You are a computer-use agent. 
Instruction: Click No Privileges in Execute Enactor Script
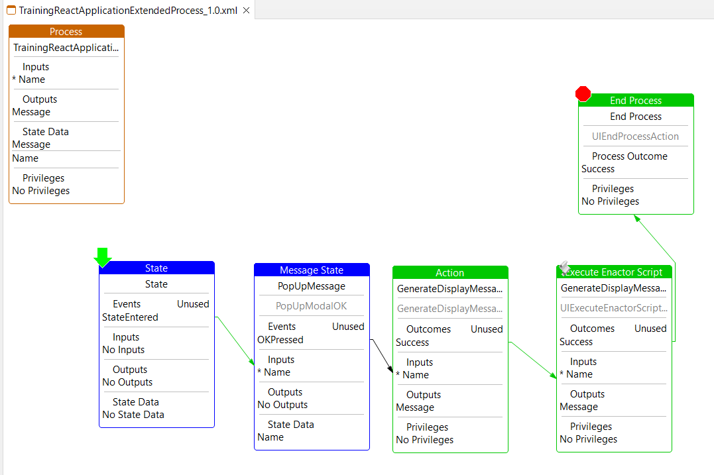tap(588, 439)
